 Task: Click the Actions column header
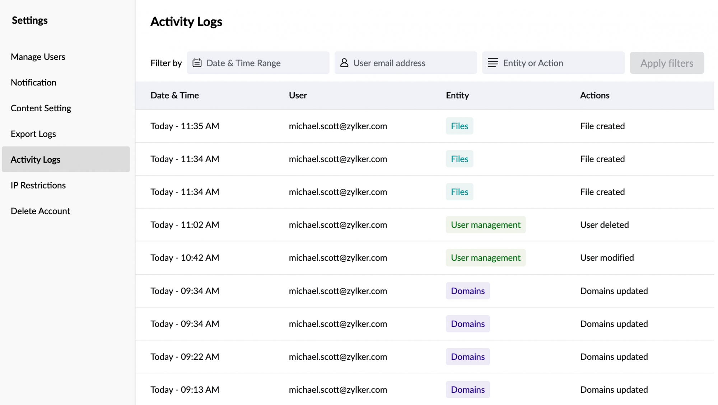click(x=595, y=95)
